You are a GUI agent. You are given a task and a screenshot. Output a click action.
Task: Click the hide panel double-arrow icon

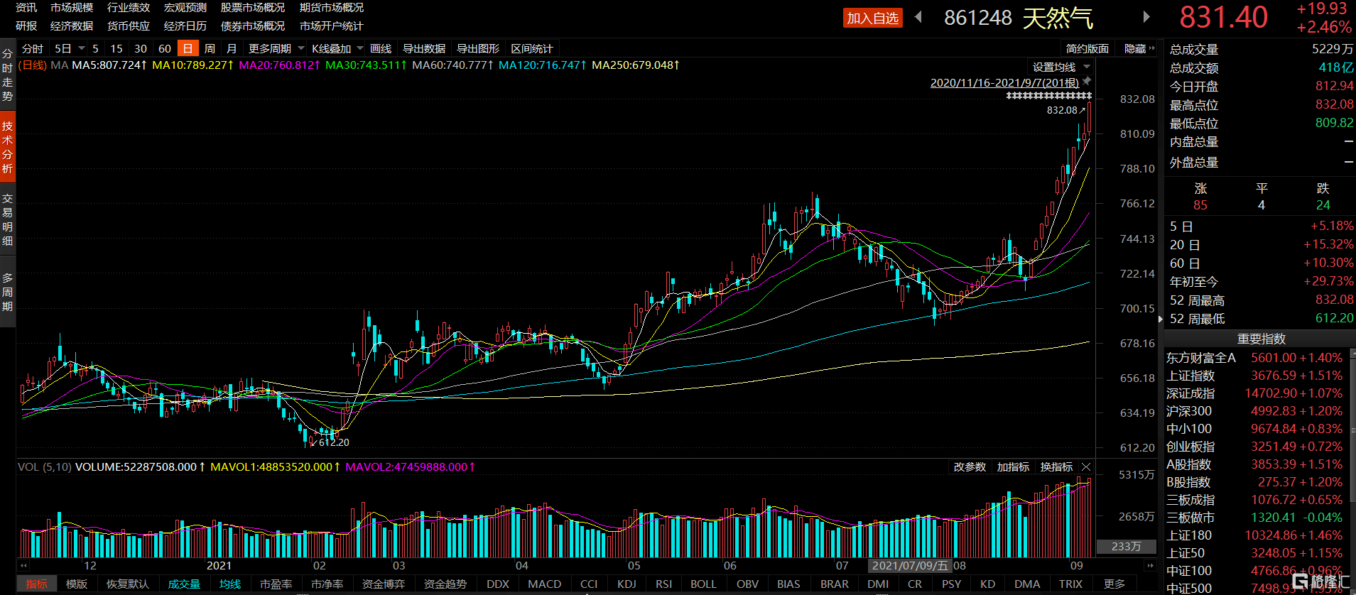1152,48
